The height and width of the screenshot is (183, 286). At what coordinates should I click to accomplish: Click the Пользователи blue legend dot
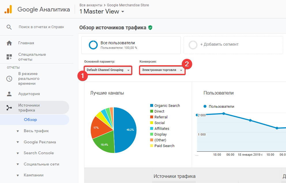point(205,107)
